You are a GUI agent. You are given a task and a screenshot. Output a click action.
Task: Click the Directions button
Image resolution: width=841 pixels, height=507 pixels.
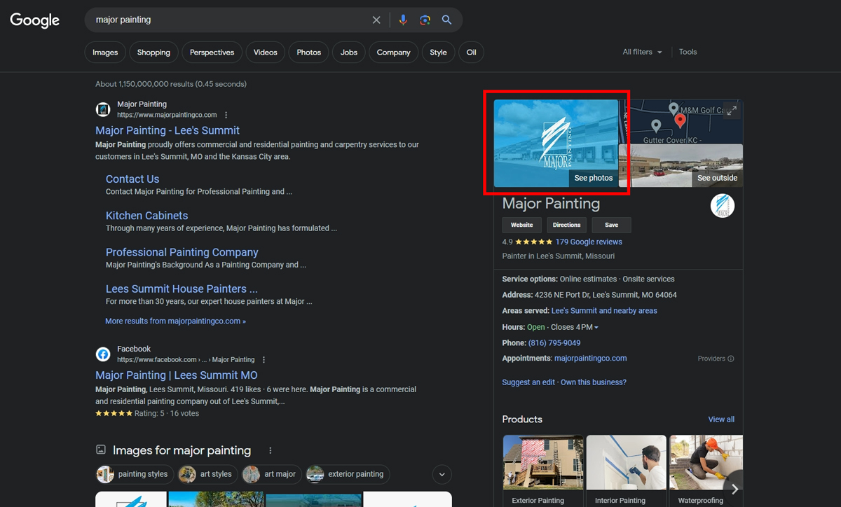[566, 225]
